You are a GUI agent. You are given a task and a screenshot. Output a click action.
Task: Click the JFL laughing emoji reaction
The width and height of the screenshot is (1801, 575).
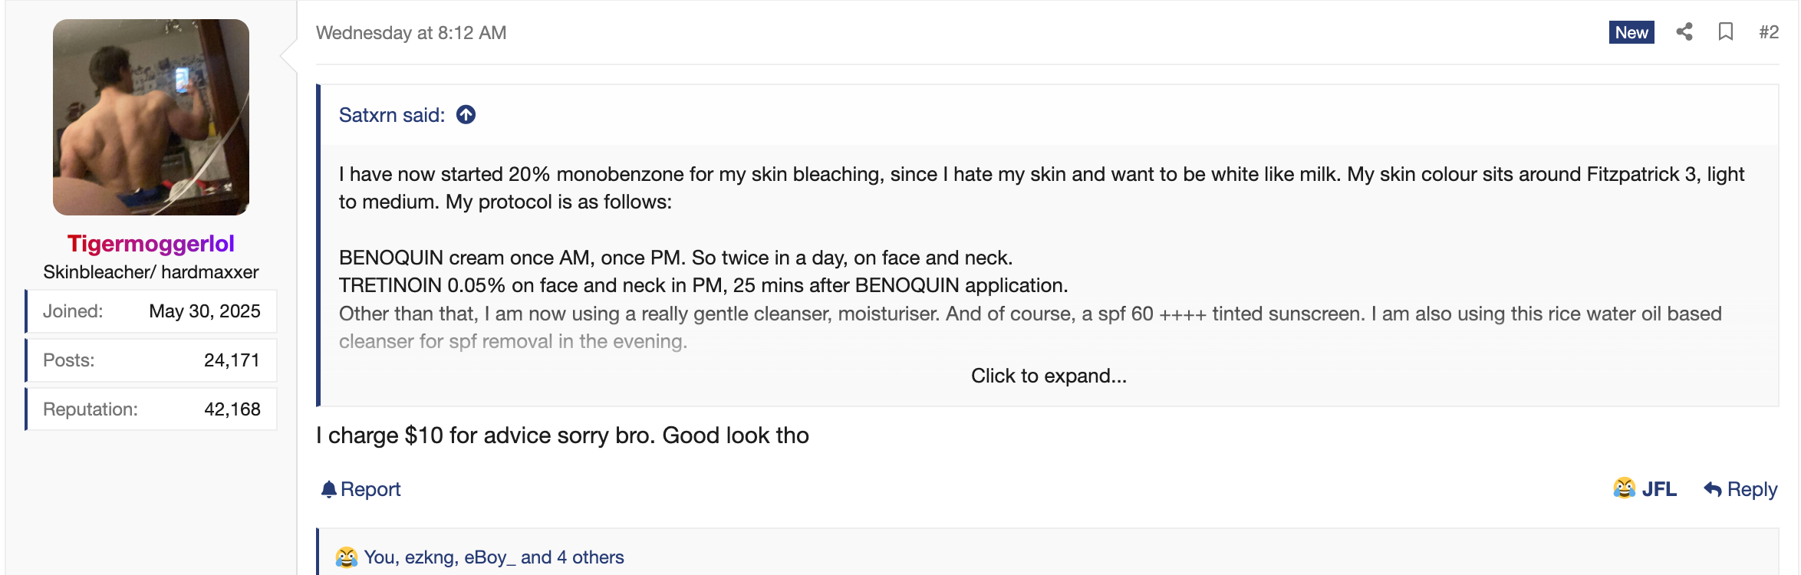[1624, 488]
